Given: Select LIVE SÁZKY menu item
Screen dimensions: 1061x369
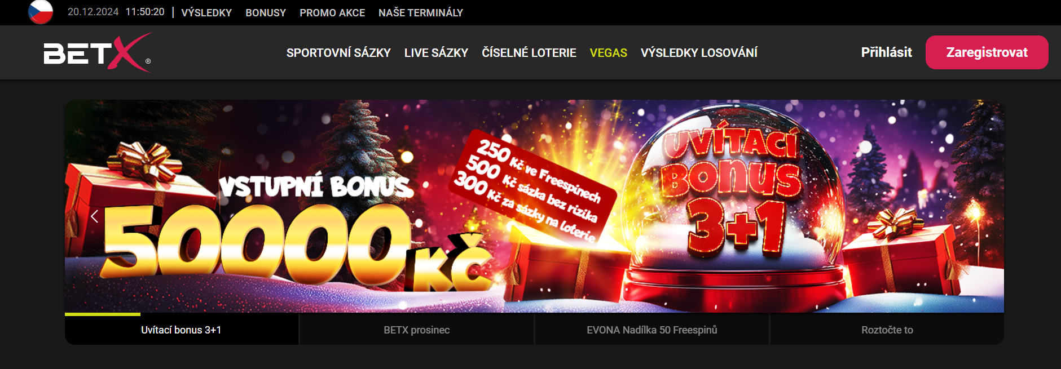Looking at the screenshot, I should tap(436, 52).
